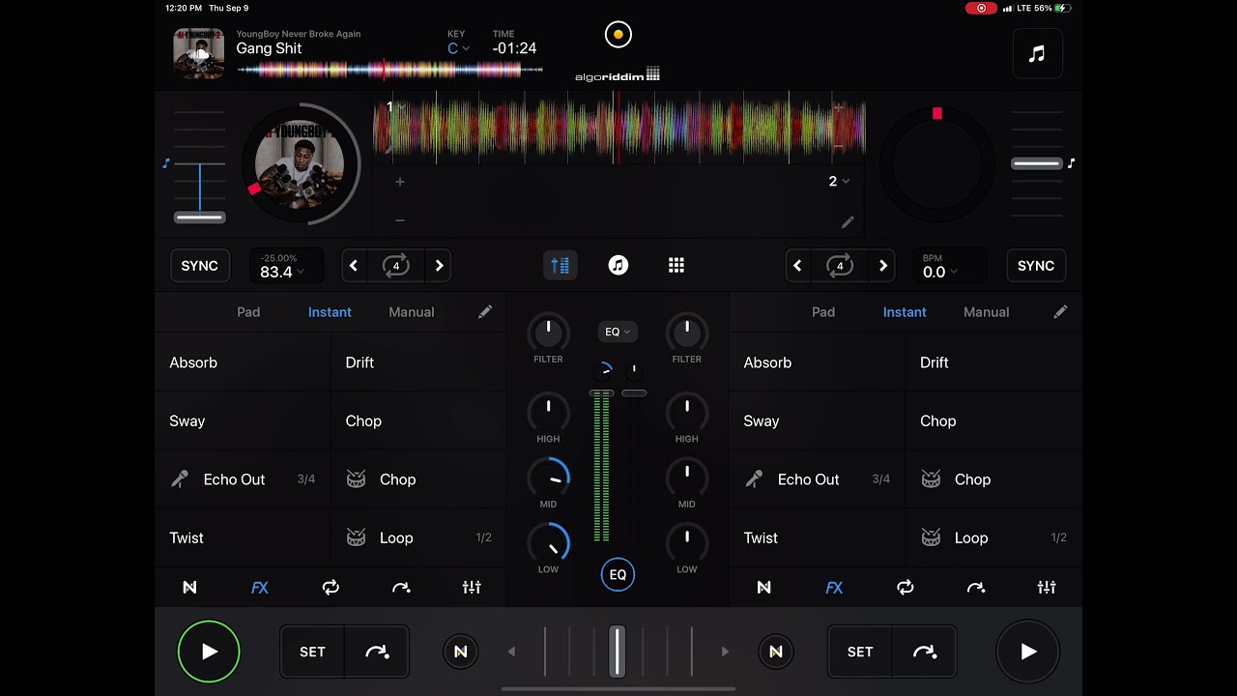Edit left deck FX with pencil icon
The width and height of the screenshot is (1237, 696).
[x=485, y=311]
